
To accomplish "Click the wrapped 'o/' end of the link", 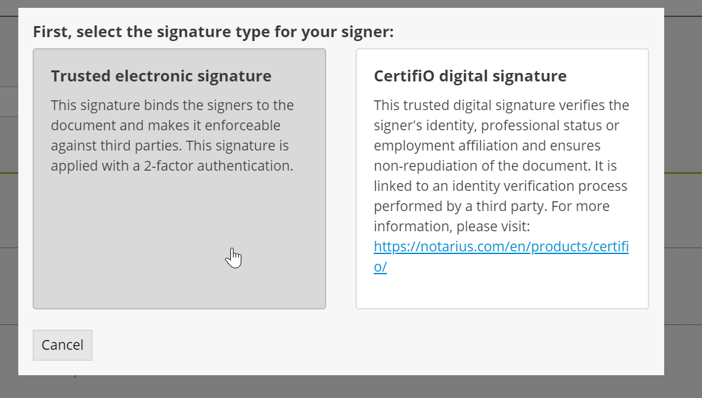I will click(x=380, y=267).
